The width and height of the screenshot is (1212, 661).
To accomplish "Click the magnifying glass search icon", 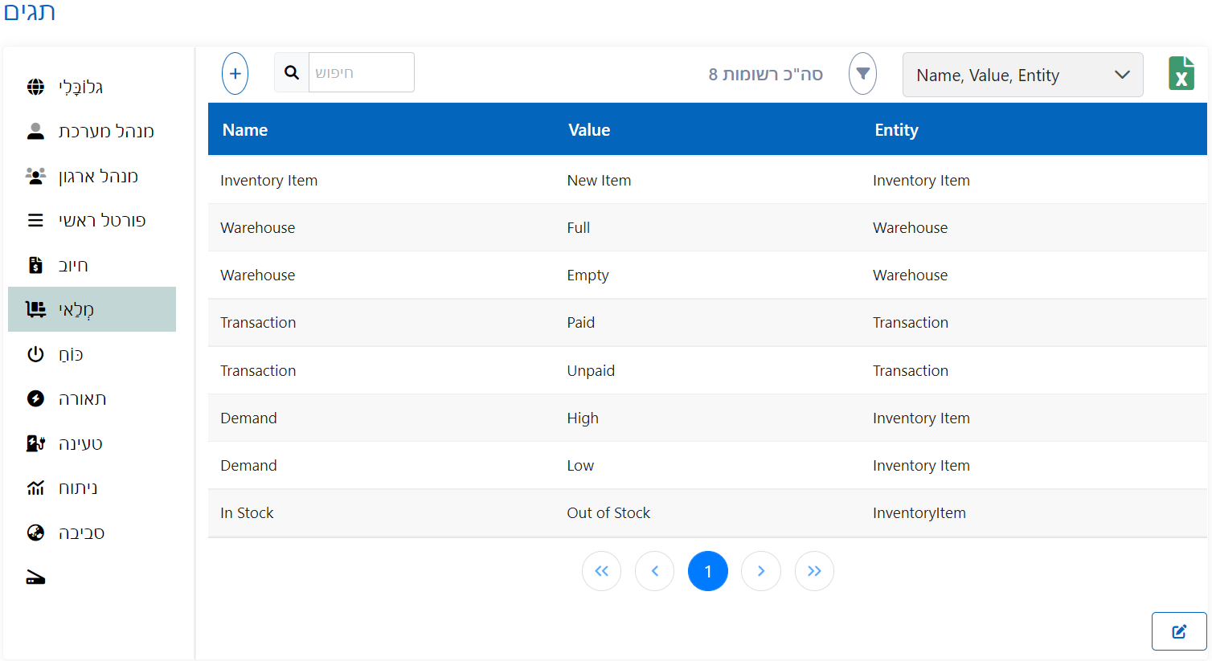I will pyautogui.click(x=292, y=73).
